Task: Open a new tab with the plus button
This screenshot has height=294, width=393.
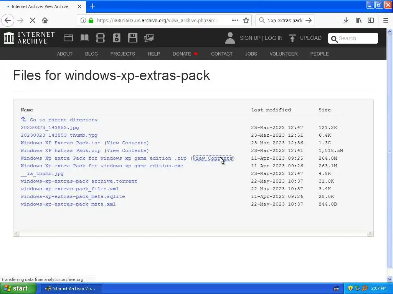Action: pyautogui.click(x=92, y=6)
